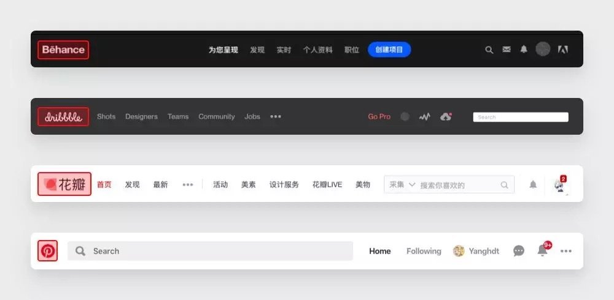Open Pinterest notifications bell with 9+ badge
Screen dimensions: 614x300
[543, 250]
